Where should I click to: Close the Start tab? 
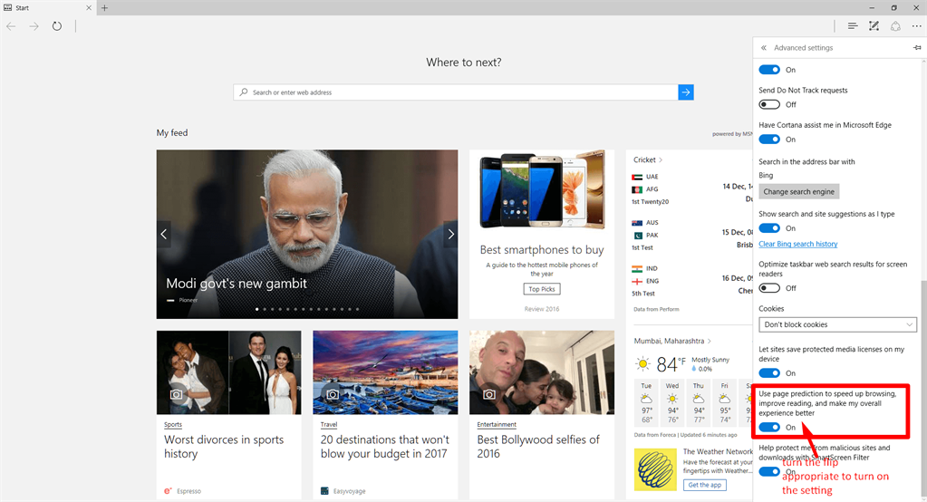pyautogui.click(x=89, y=7)
